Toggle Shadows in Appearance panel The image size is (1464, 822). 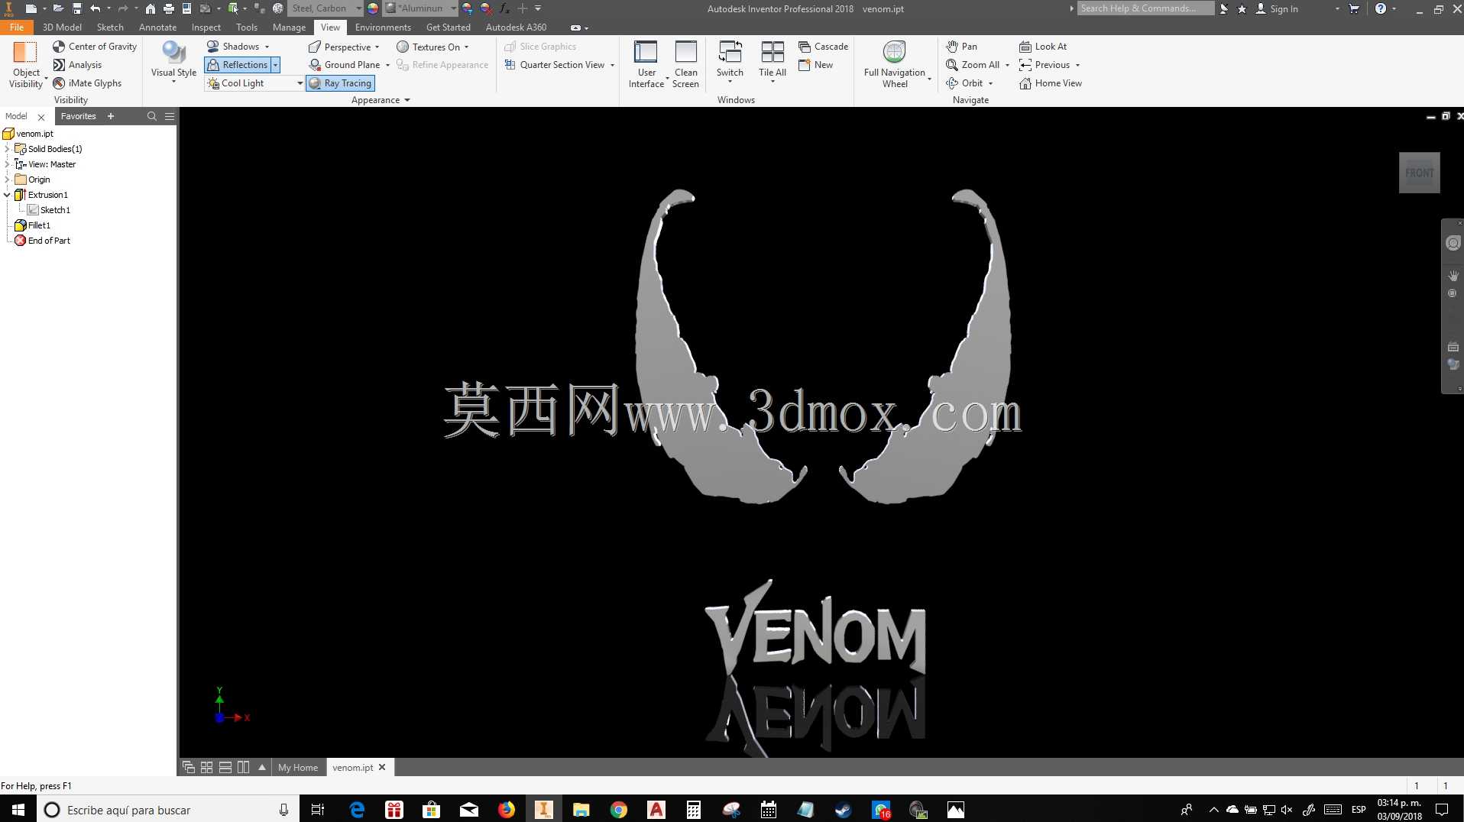tap(234, 47)
